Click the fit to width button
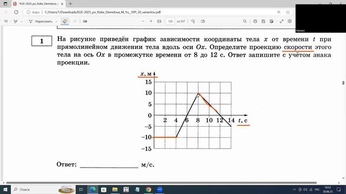The height and width of the screenshot is (194, 346). [x=159, y=22]
